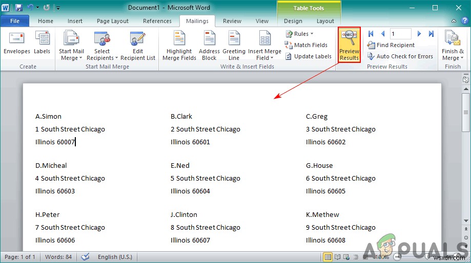The height and width of the screenshot is (263, 471).
Task: Click the zoom slider handle
Action: coord(427,257)
